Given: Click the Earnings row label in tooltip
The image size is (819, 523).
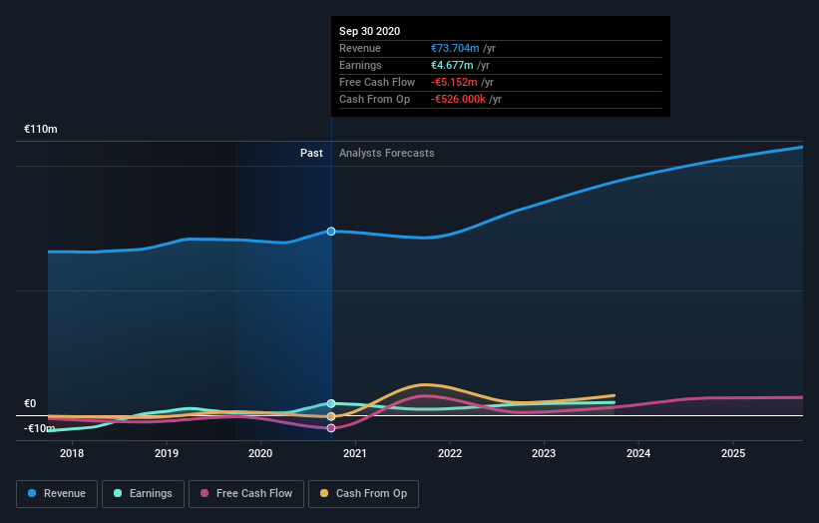Looking at the screenshot, I should tap(360, 65).
